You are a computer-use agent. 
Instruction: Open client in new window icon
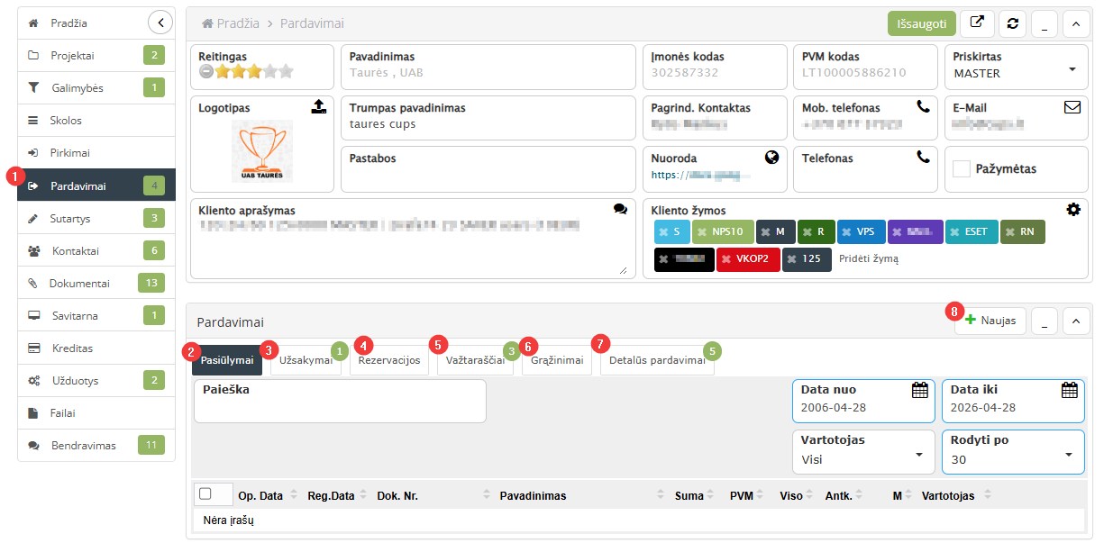tap(977, 23)
